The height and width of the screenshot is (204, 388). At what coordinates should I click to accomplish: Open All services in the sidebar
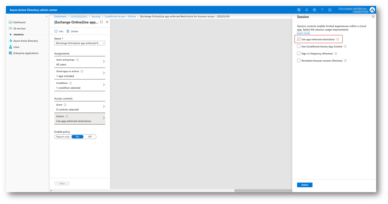[19, 29]
